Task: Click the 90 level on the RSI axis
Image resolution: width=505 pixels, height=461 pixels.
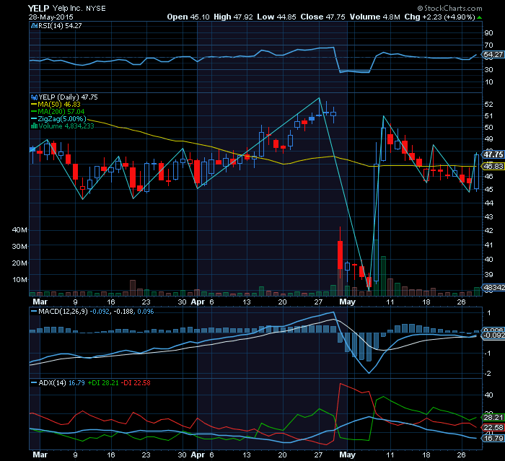Action: click(x=488, y=33)
